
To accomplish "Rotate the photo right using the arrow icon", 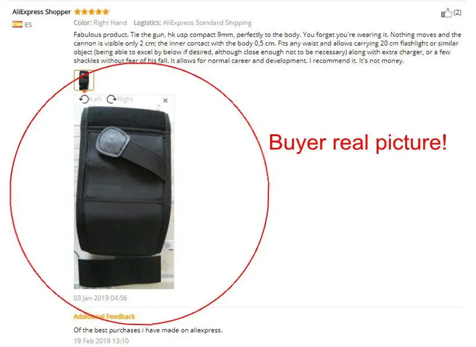I will (x=111, y=99).
